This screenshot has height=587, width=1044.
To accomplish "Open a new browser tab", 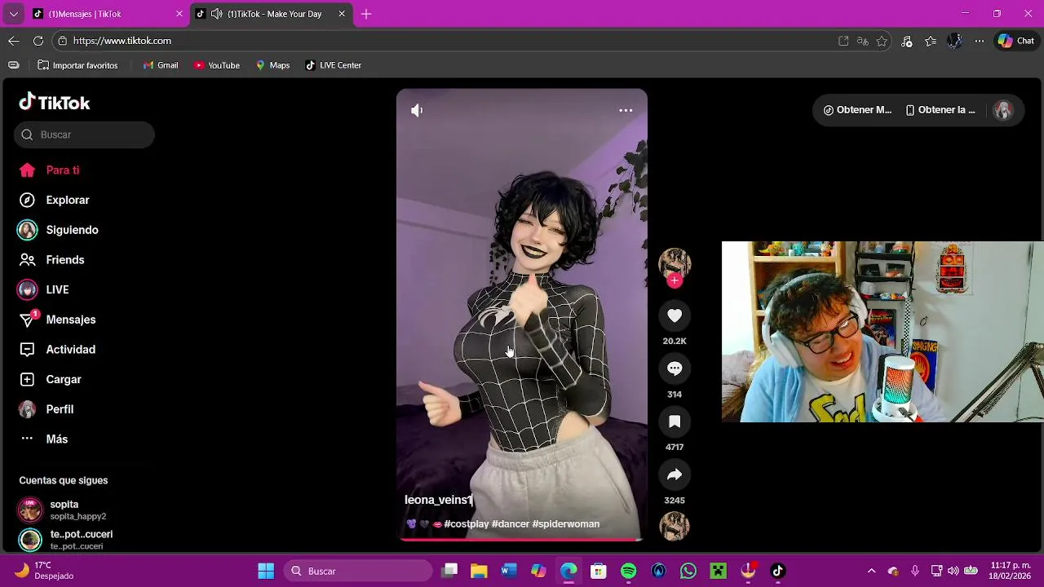I will click(366, 14).
